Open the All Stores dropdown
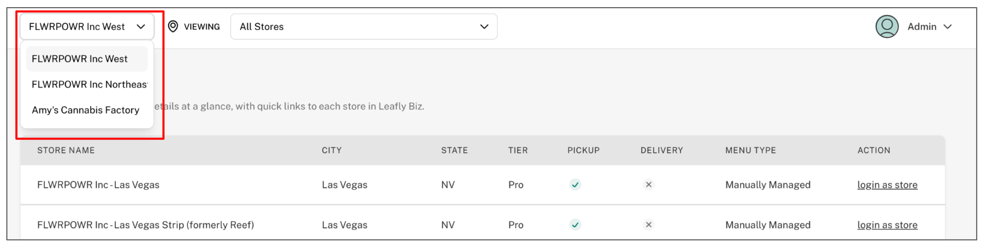This screenshot has width=984, height=246. (x=363, y=26)
